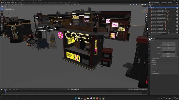This screenshot has width=179, height=100.
Task: Open the Render menu
Action: 8,2
